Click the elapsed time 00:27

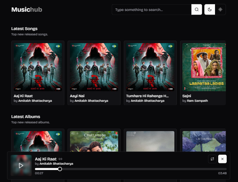pyautogui.click(x=39, y=173)
